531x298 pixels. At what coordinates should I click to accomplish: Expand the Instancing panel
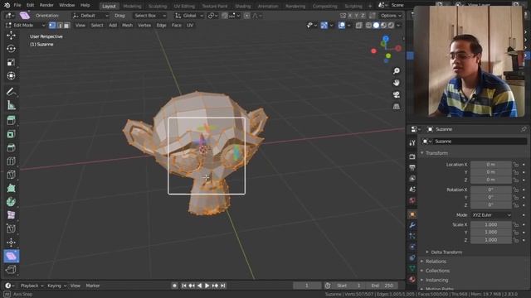coord(437,280)
